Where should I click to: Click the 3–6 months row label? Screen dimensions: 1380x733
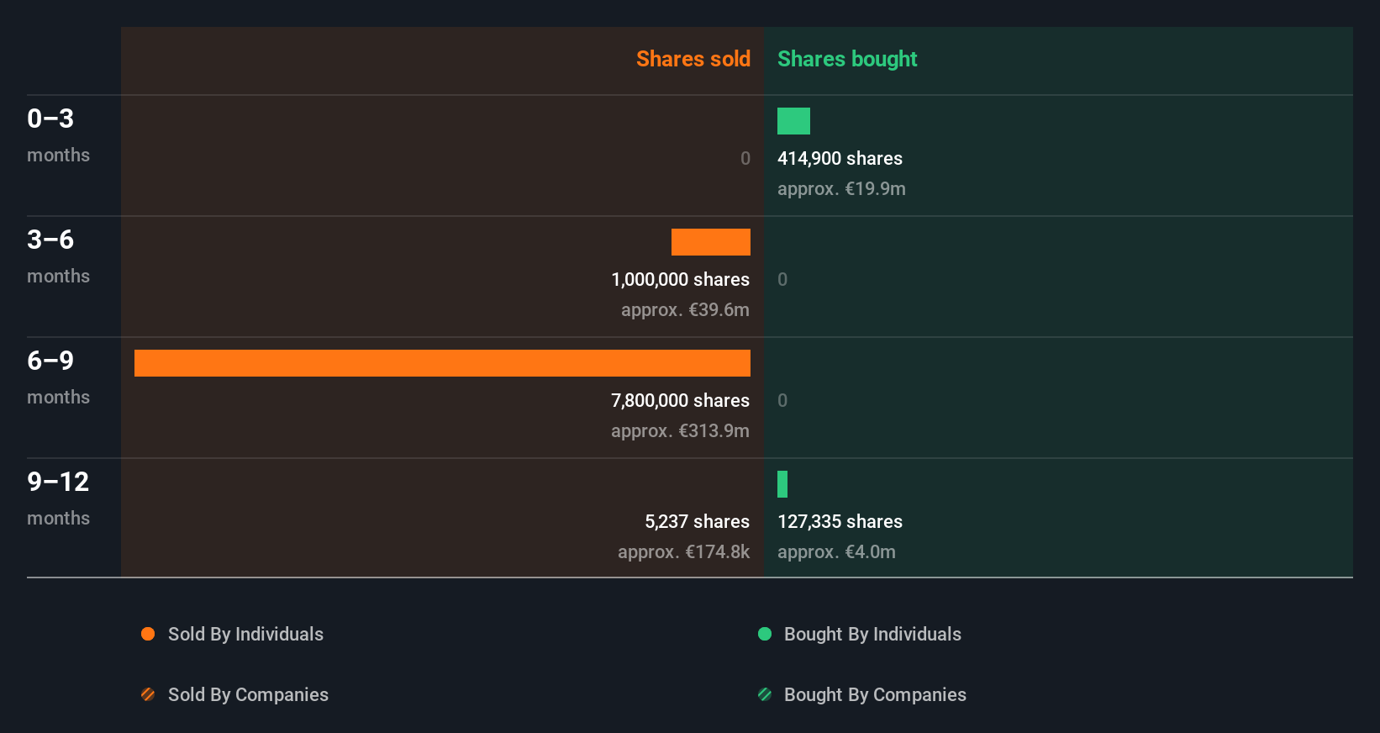click(58, 256)
